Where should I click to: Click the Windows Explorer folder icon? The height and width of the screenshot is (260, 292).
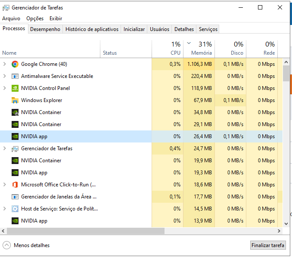(15, 100)
